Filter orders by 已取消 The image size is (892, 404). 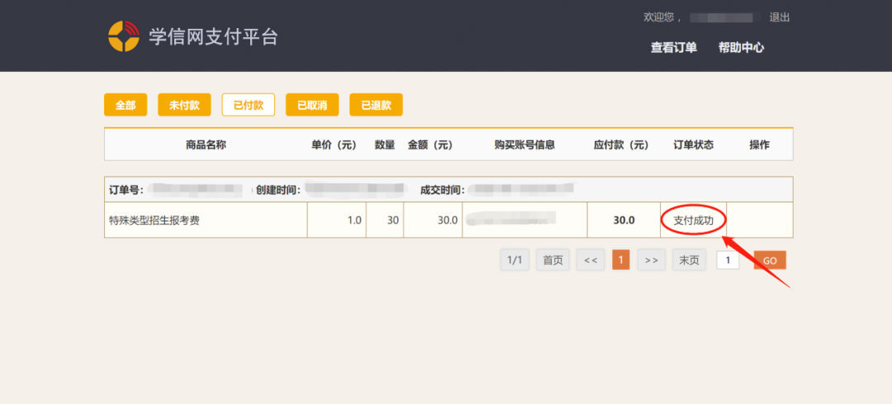[x=312, y=105]
